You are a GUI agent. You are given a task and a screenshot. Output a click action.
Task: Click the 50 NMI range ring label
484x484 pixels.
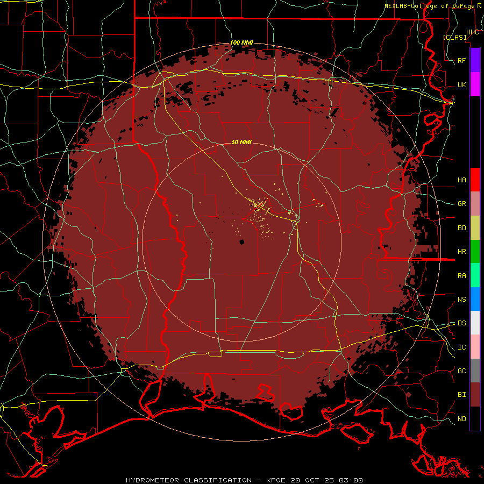241,142
